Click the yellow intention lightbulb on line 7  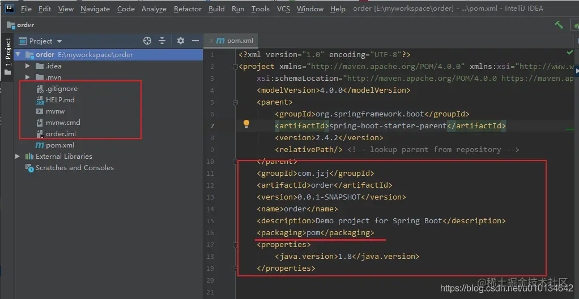tap(246, 124)
